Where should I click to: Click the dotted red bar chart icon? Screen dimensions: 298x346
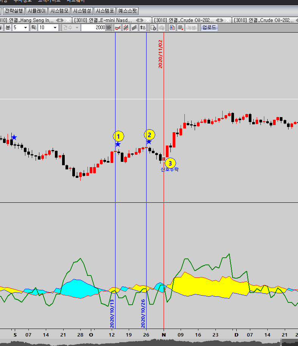(x=126, y=28)
